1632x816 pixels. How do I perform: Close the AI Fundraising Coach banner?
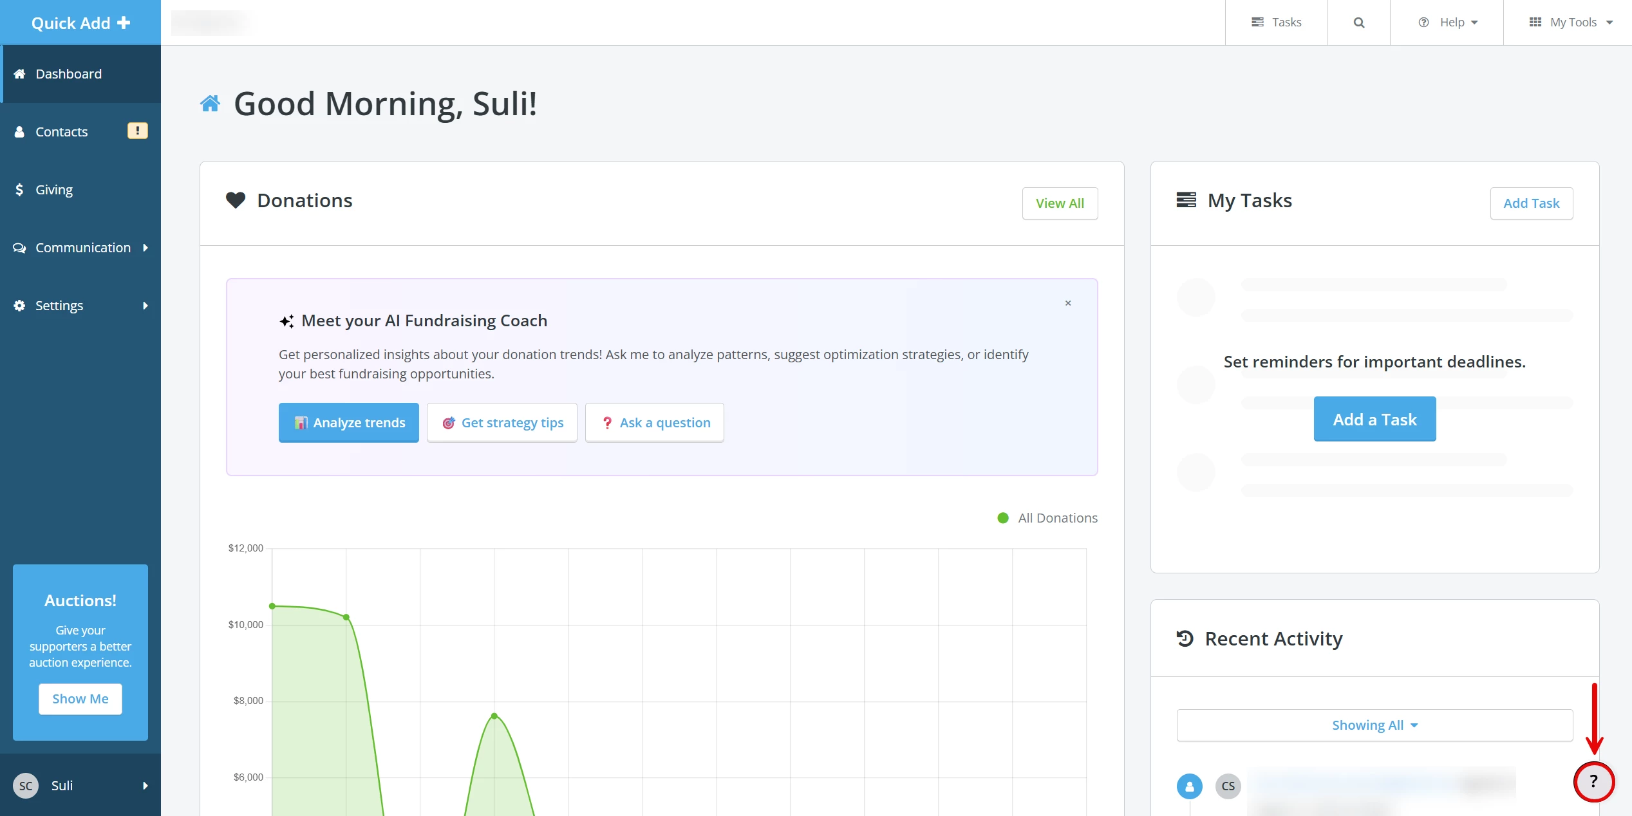click(1068, 303)
